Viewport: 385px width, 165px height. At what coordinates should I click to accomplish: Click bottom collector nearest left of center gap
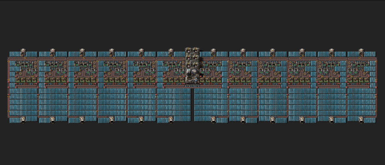coord(171,120)
